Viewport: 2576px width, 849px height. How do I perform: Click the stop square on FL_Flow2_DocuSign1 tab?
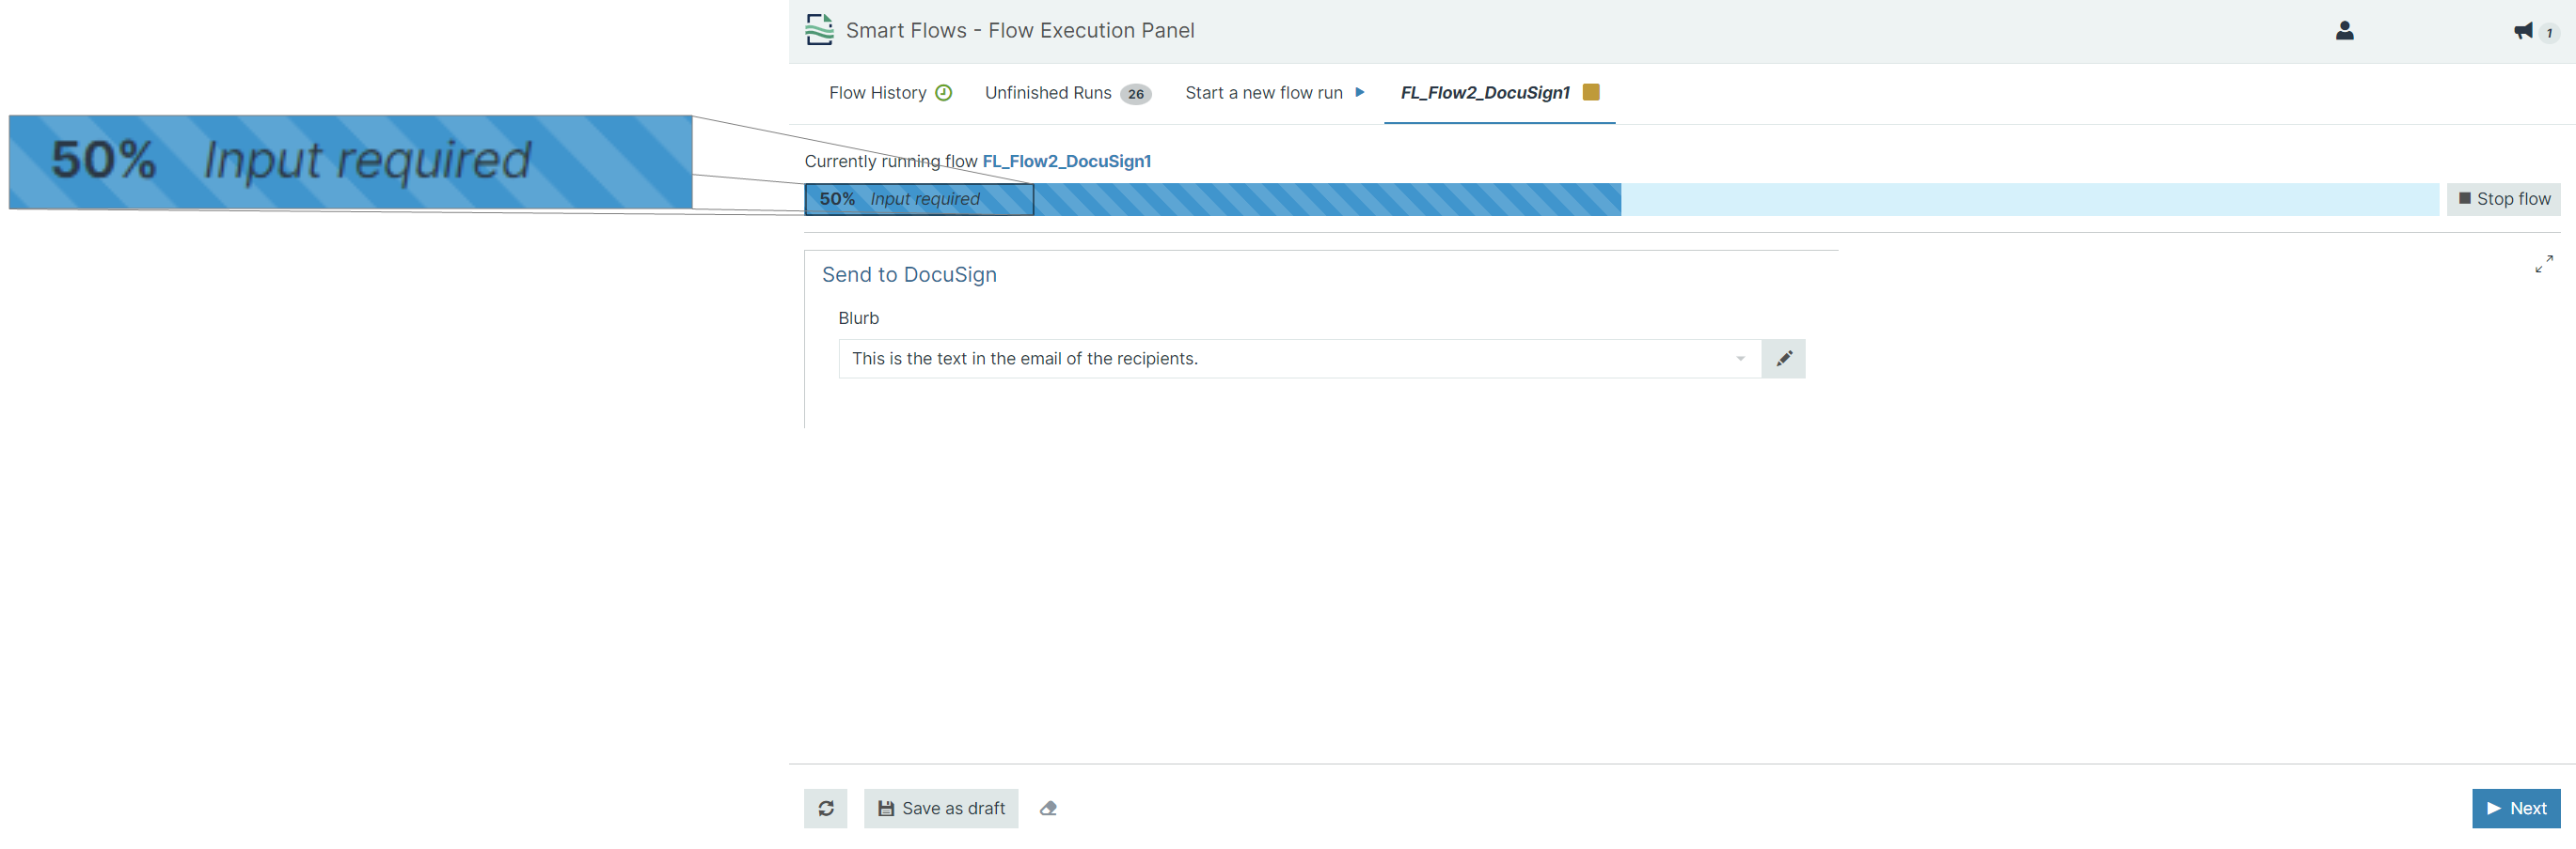1591,92
